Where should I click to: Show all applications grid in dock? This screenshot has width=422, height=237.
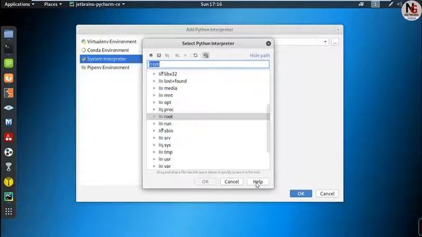coord(9,211)
